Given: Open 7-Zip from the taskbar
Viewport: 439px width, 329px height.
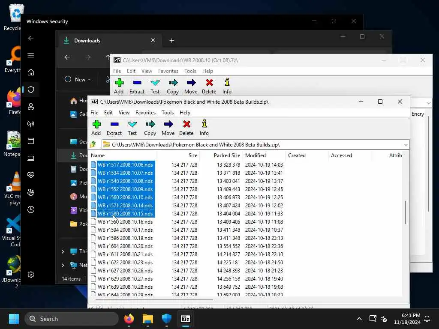Looking at the screenshot, I should tap(186, 319).
